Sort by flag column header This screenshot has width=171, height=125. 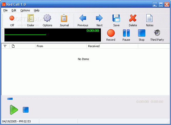pyautogui.click(x=5, y=46)
